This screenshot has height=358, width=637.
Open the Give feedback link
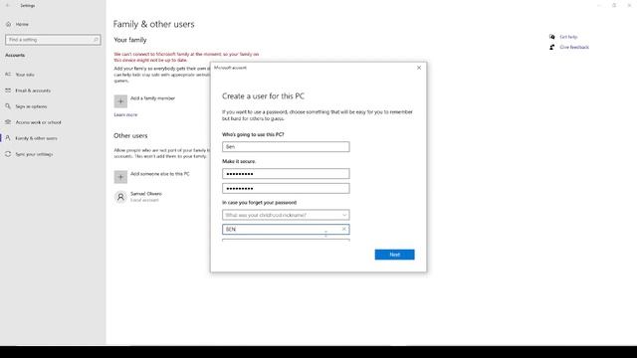pos(574,47)
